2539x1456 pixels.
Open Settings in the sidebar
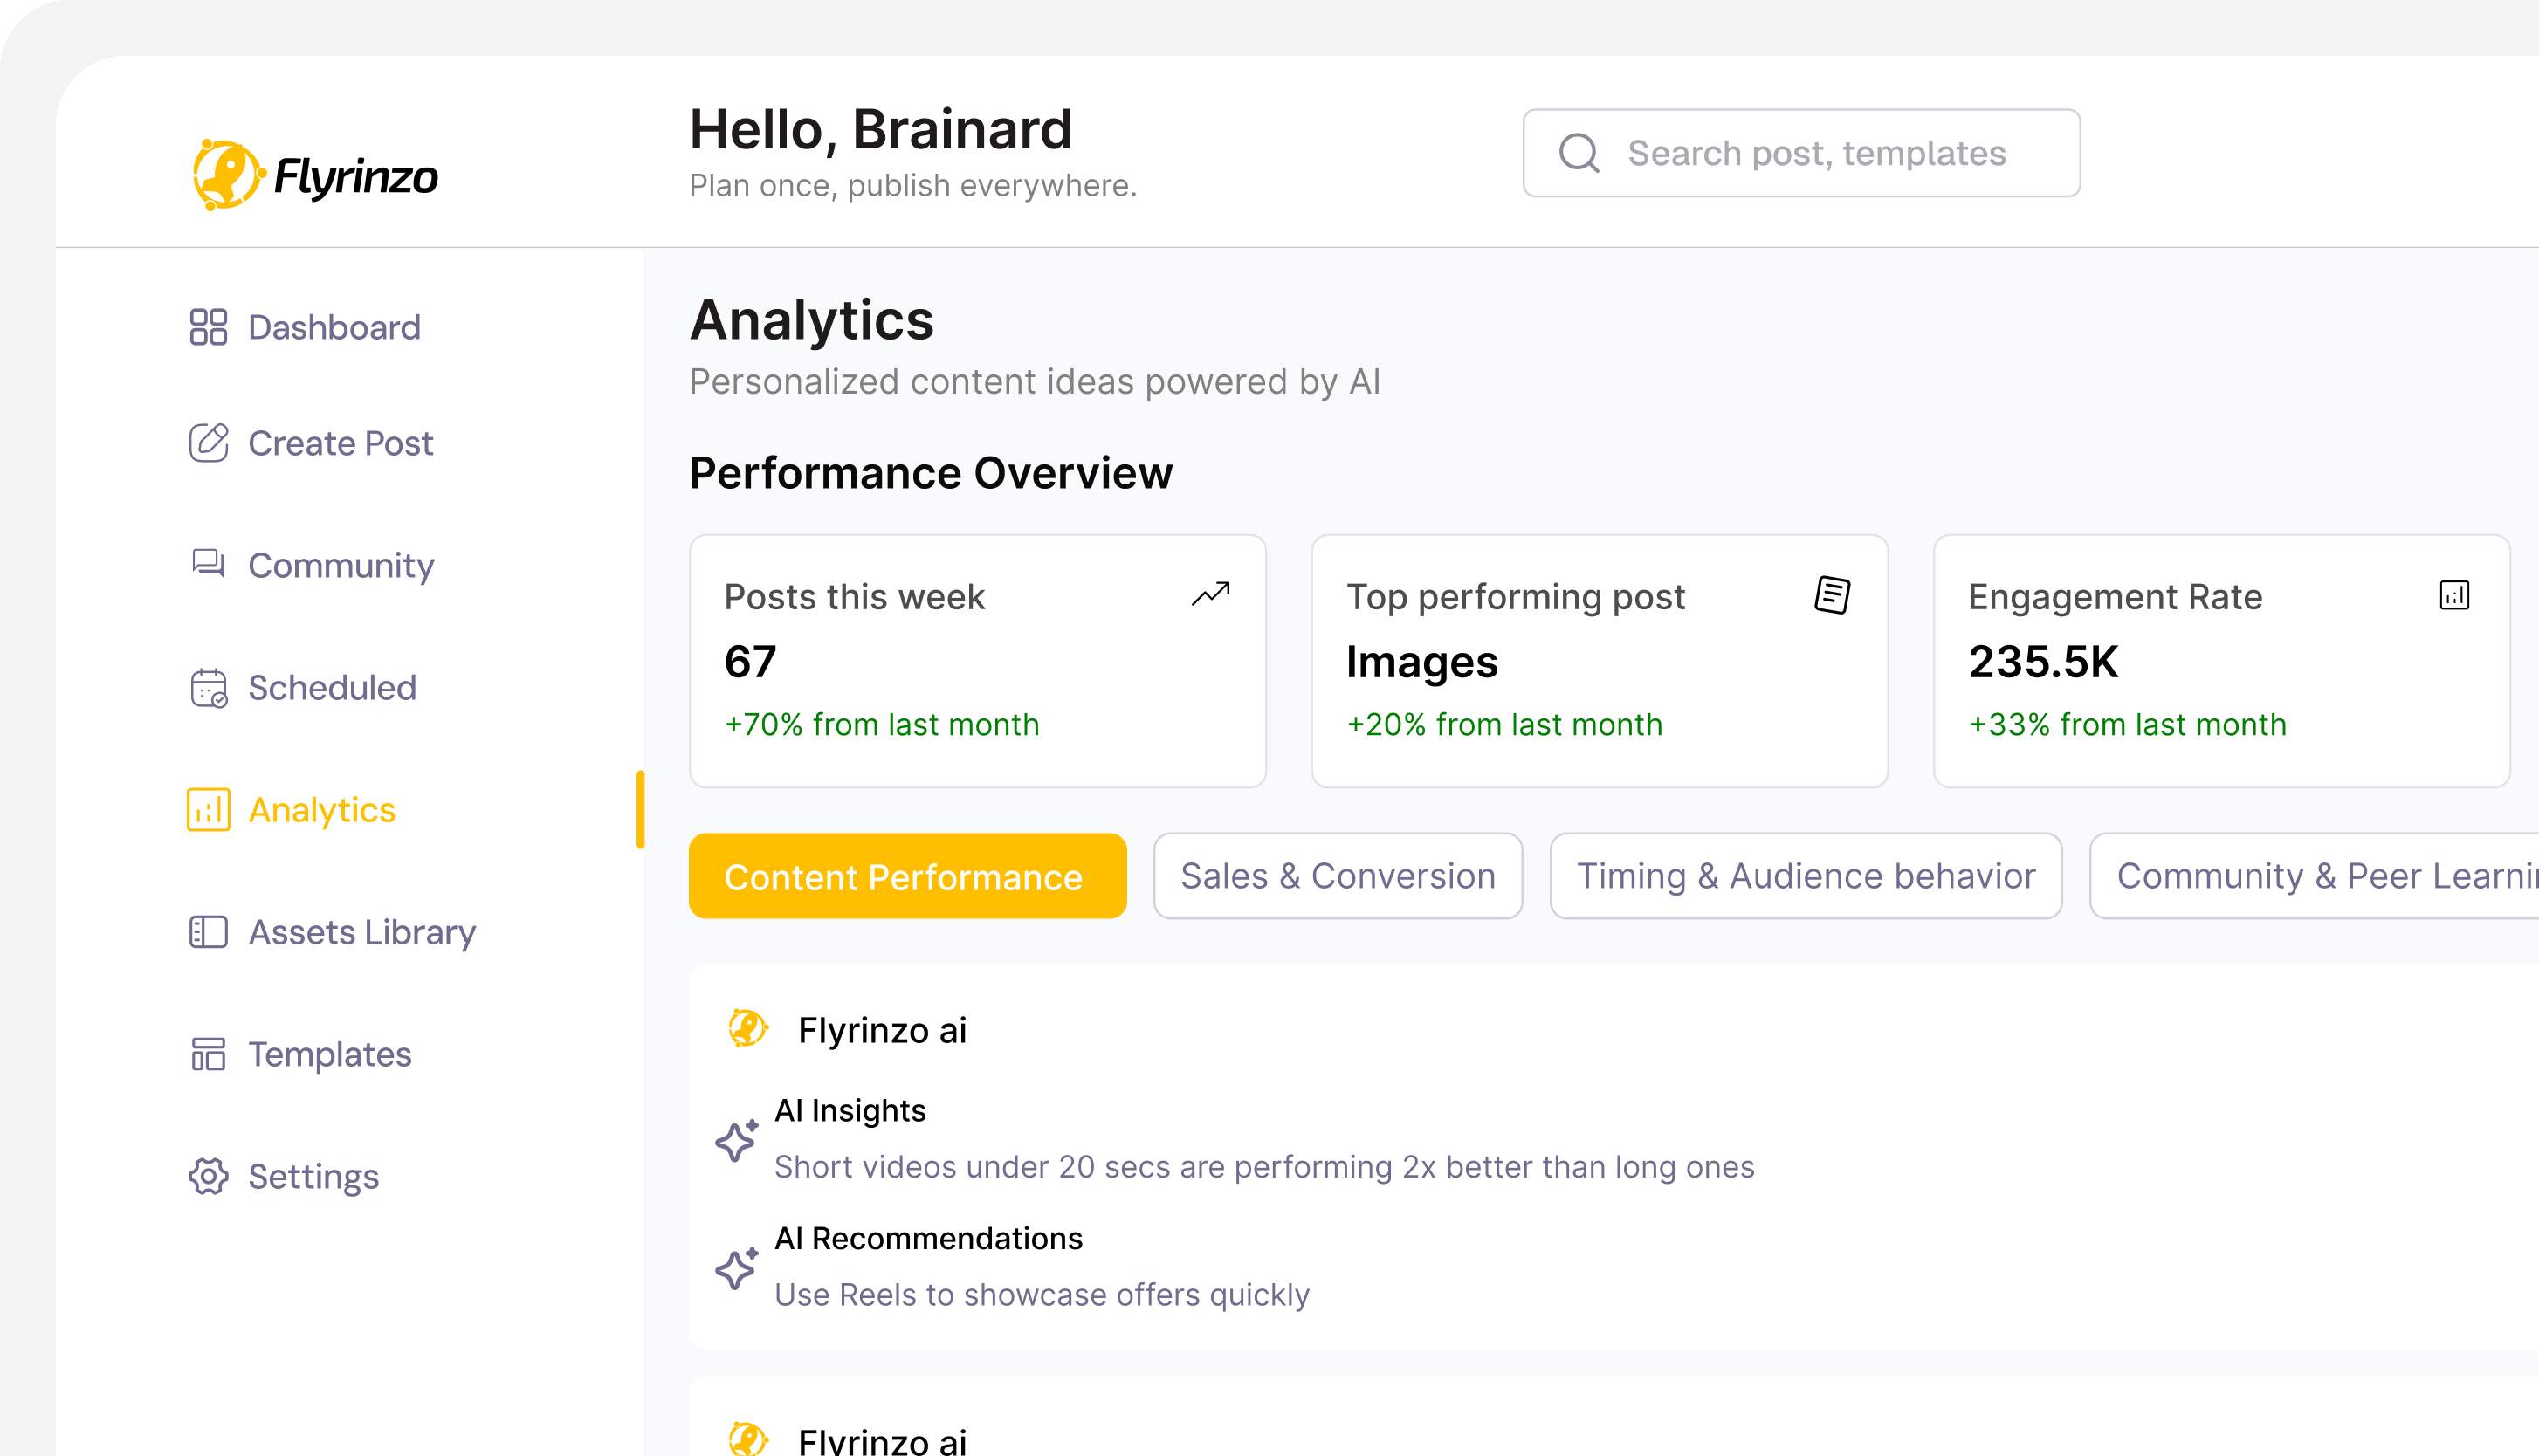pos(284,1176)
